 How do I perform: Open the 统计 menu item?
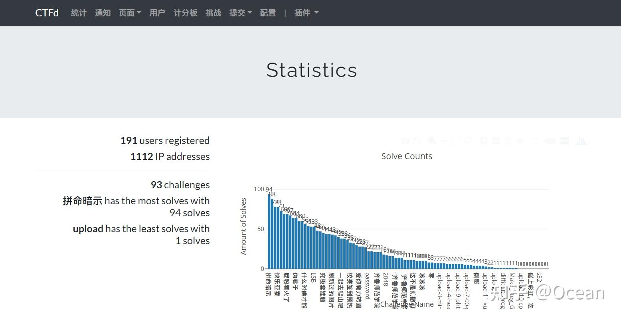[x=78, y=13]
